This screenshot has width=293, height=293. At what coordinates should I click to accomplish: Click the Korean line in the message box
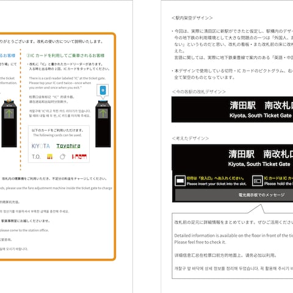[234, 269]
